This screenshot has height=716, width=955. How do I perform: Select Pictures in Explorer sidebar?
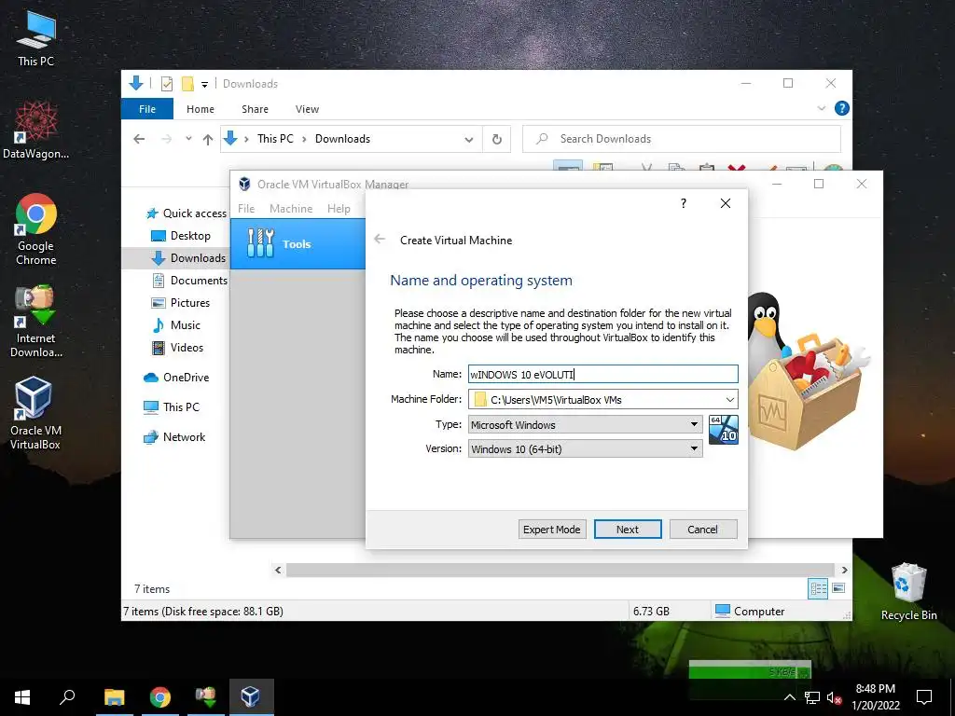point(181,303)
